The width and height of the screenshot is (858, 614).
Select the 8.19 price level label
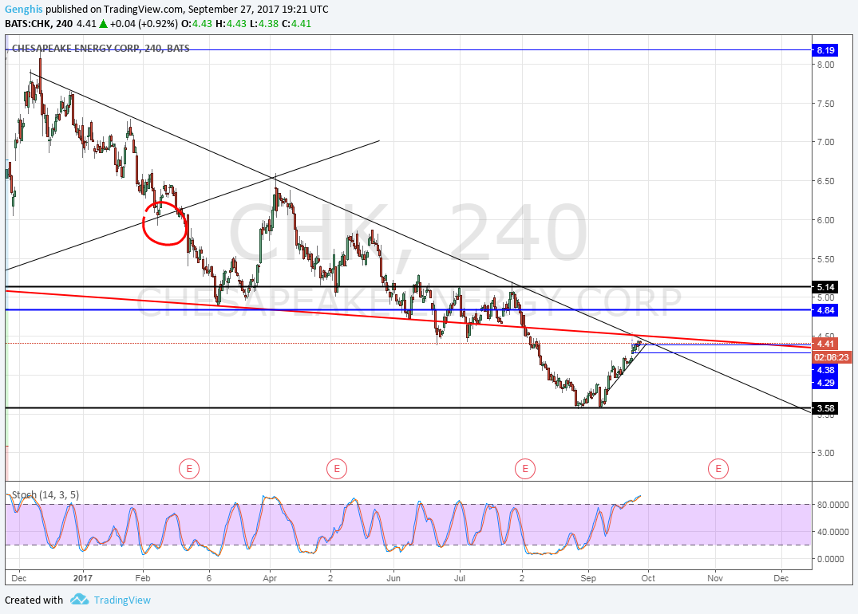tap(824, 50)
